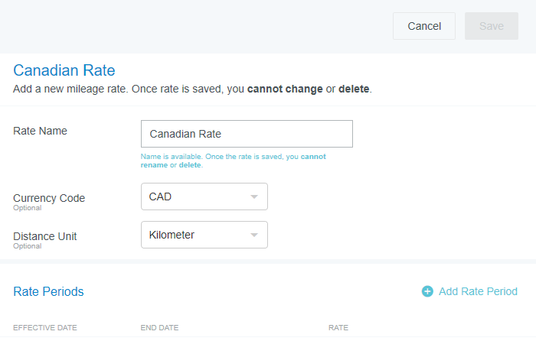Click the 'Name is available' help text
Image resolution: width=536 pixels, height=341 pixels.
(233, 161)
